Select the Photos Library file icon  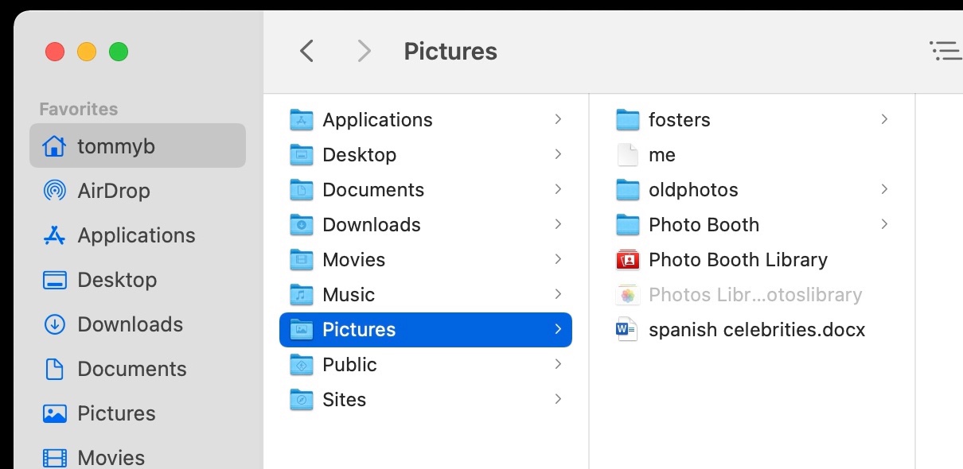[628, 295]
